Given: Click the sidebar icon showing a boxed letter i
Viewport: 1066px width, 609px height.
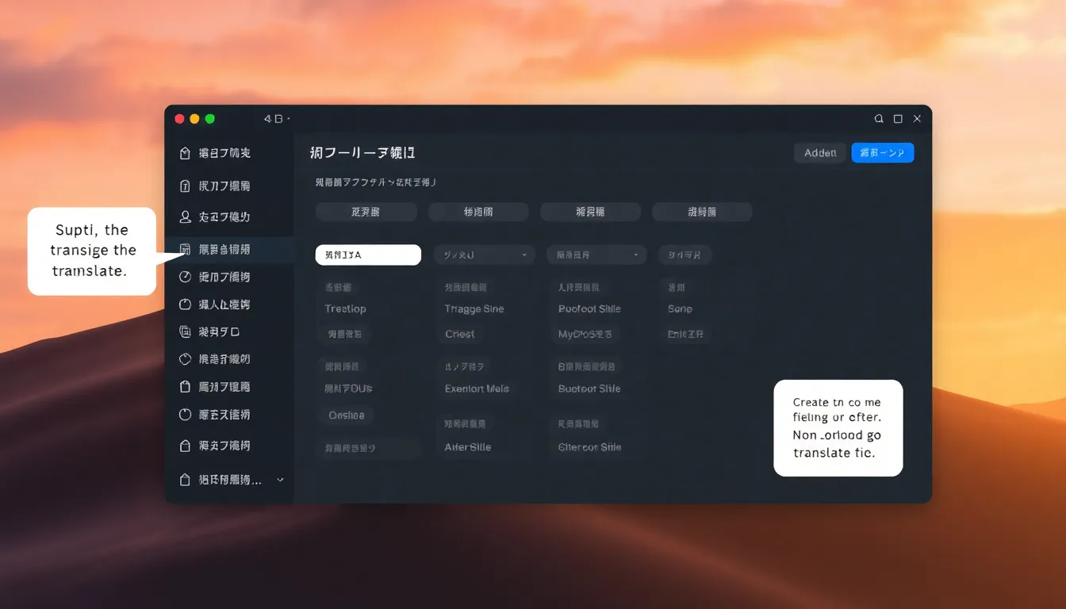Looking at the screenshot, I should point(185,186).
